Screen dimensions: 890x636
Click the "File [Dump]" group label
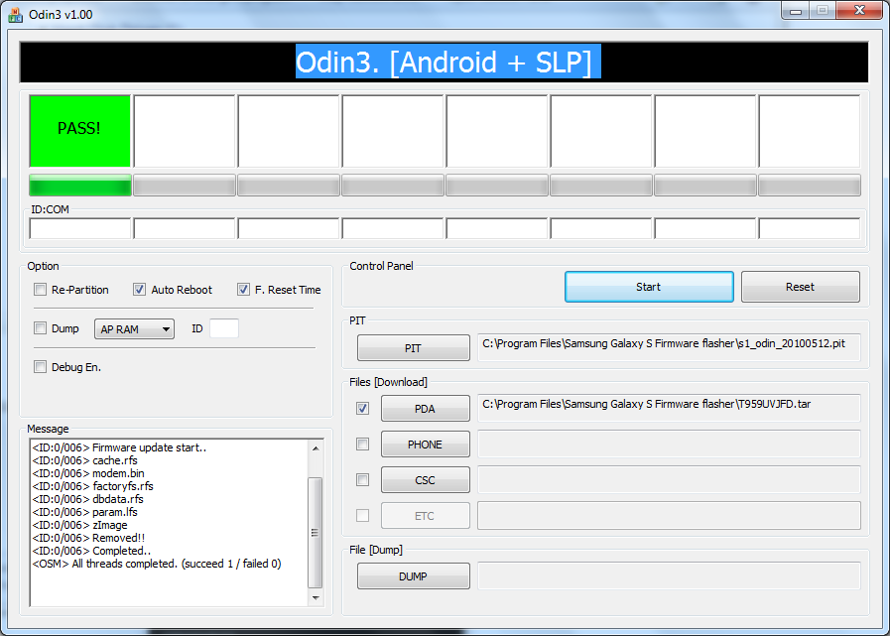click(x=376, y=550)
